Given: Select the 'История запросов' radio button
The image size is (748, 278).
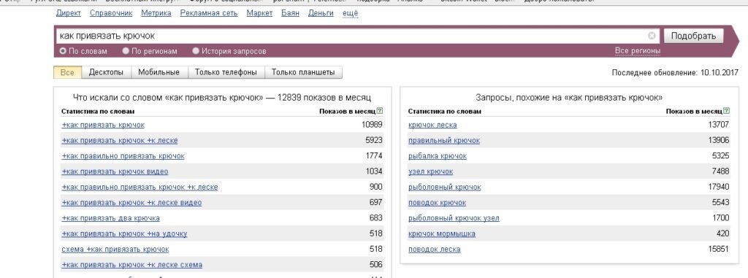Looking at the screenshot, I should (x=196, y=51).
